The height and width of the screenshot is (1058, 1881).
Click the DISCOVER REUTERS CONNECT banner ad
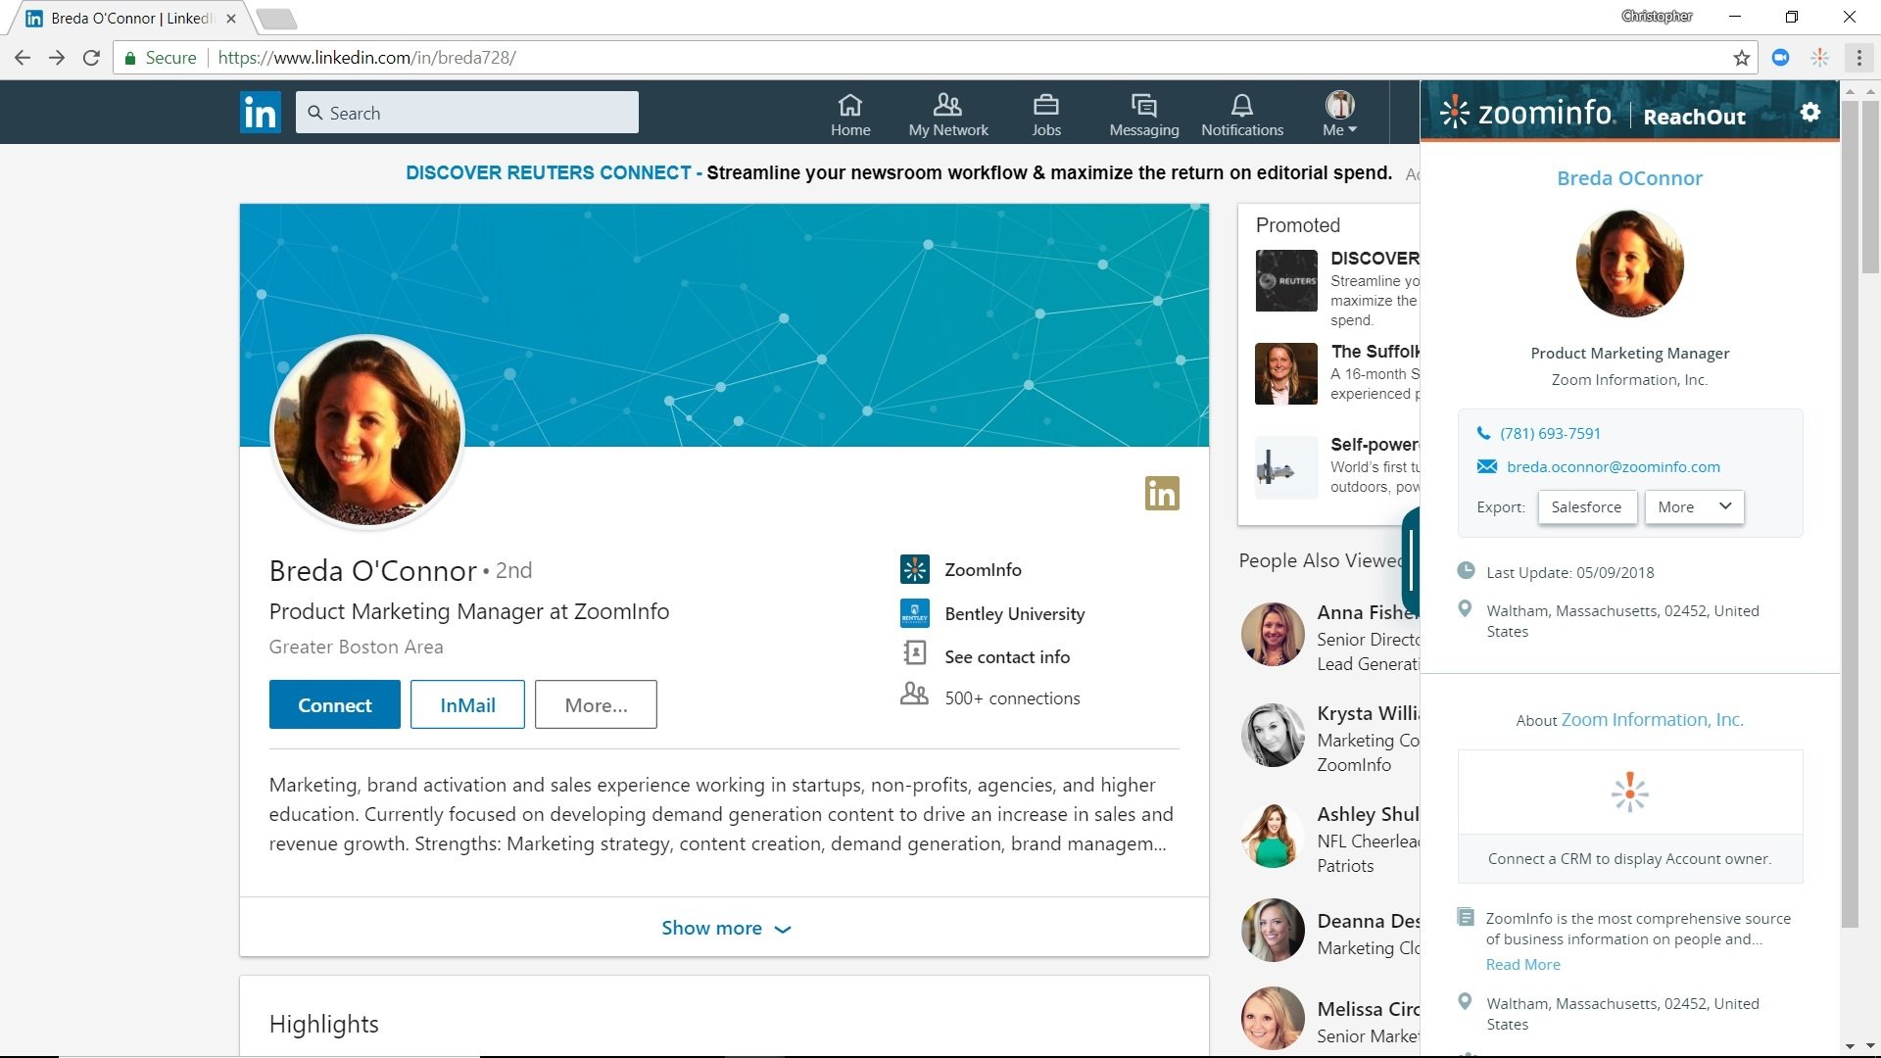898,172
